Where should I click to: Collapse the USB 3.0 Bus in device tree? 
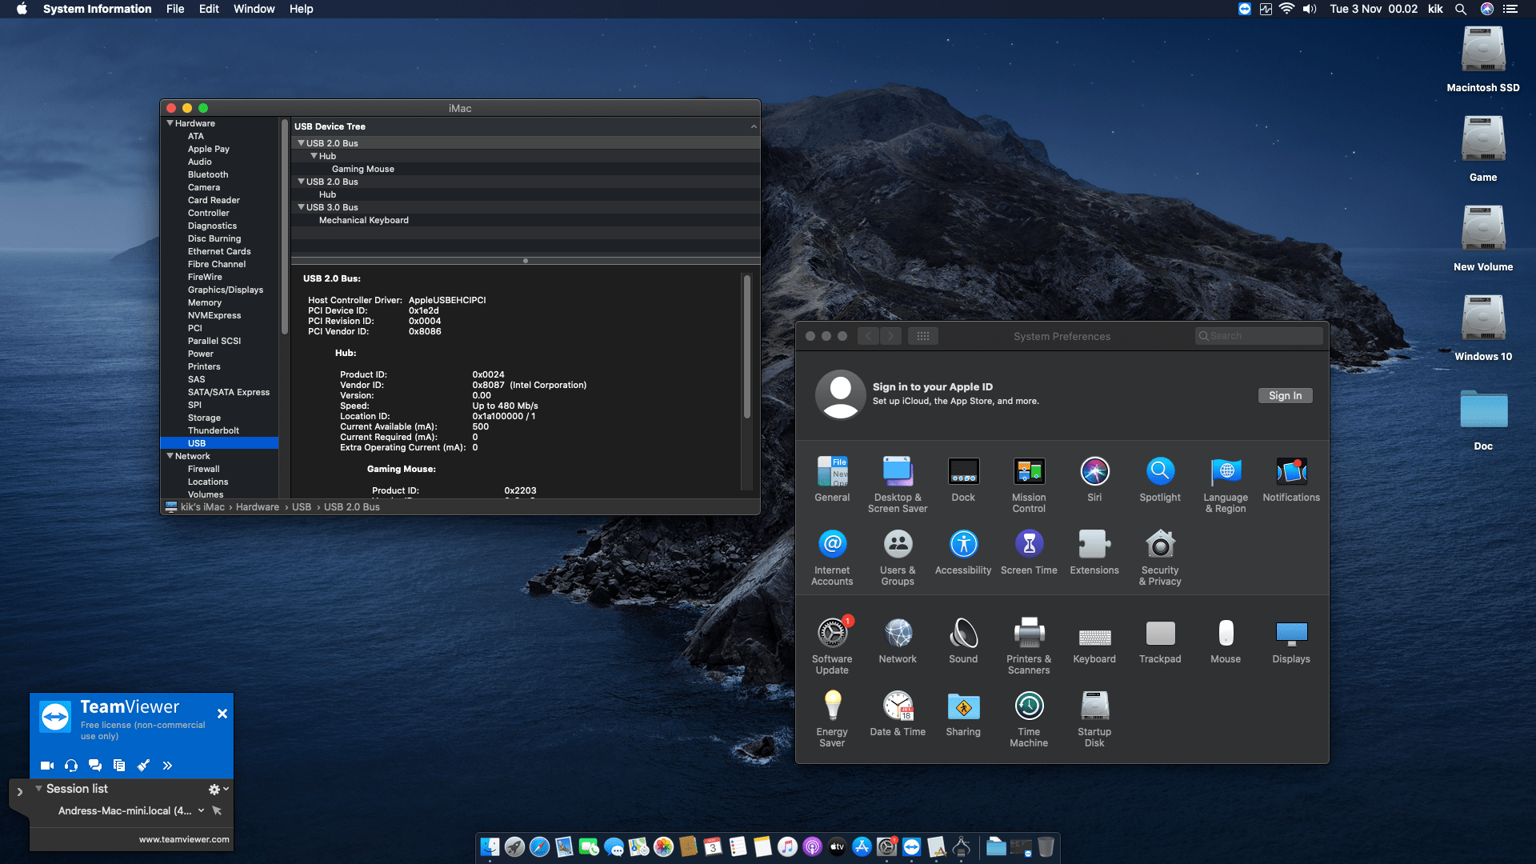tap(302, 207)
